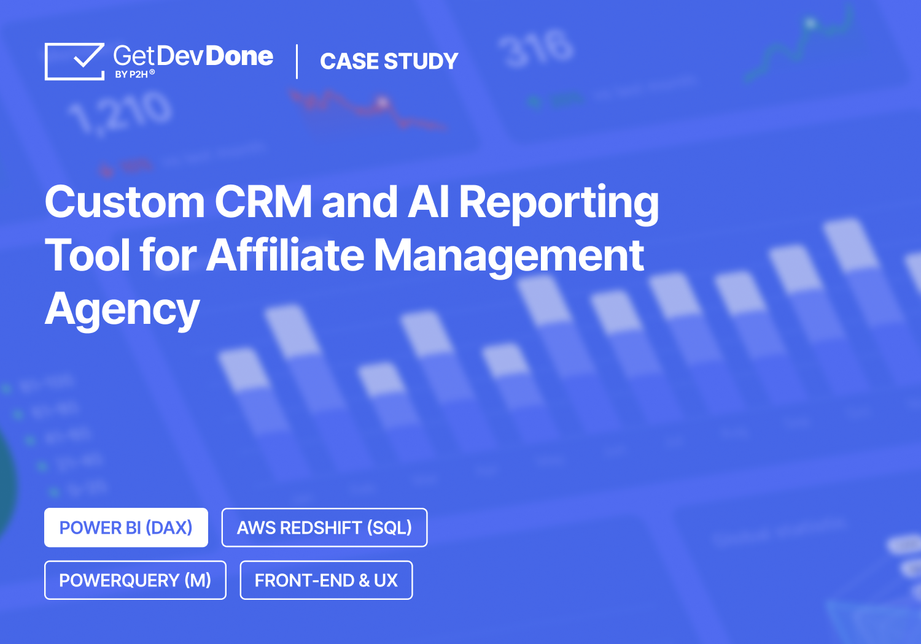Click the teal pie chart on the left edge
Screen dimensions: 921x644
point(6,485)
